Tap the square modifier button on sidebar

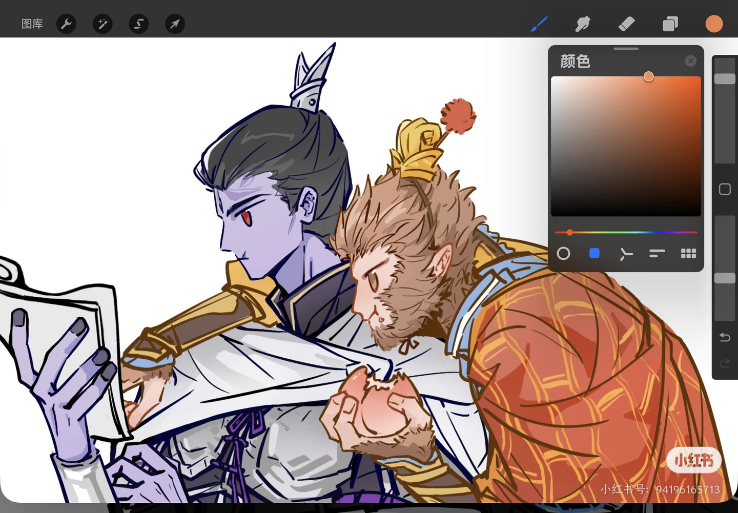click(725, 189)
